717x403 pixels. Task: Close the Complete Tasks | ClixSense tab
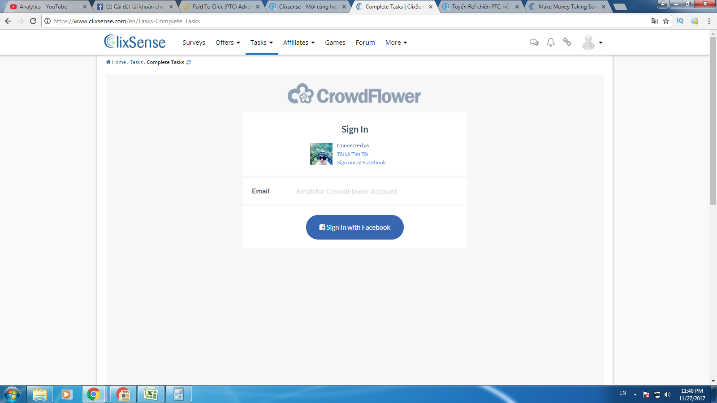click(431, 7)
